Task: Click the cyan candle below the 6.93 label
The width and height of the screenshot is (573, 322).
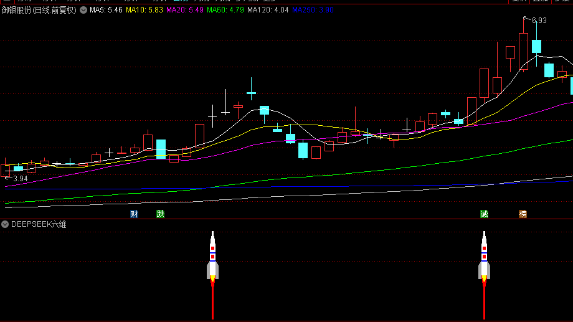Action: [536, 47]
